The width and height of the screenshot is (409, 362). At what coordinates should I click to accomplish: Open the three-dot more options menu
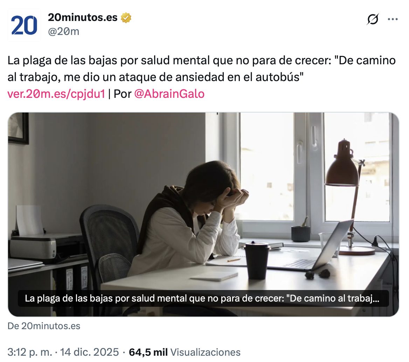tap(393, 19)
